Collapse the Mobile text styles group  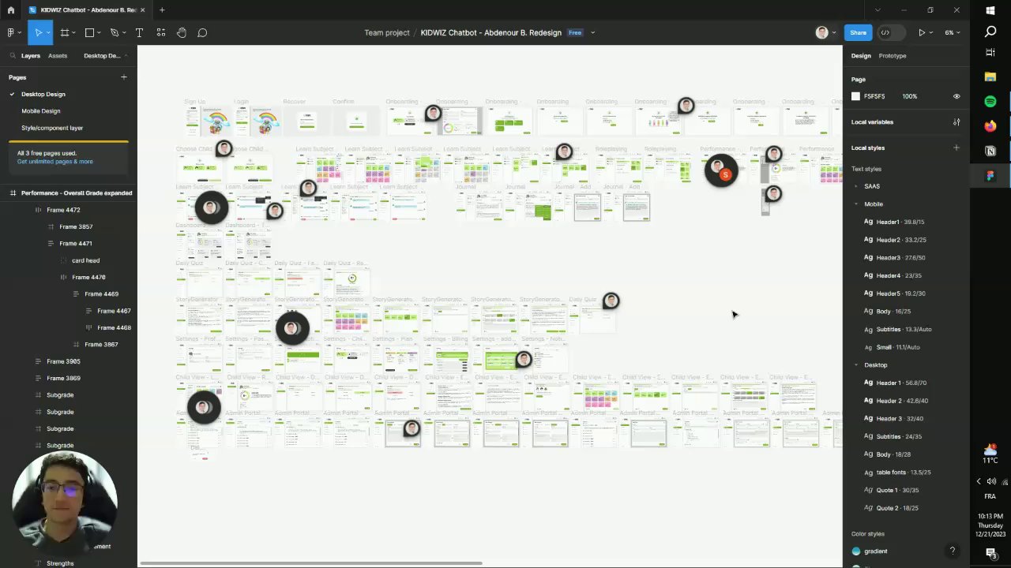[x=856, y=204]
